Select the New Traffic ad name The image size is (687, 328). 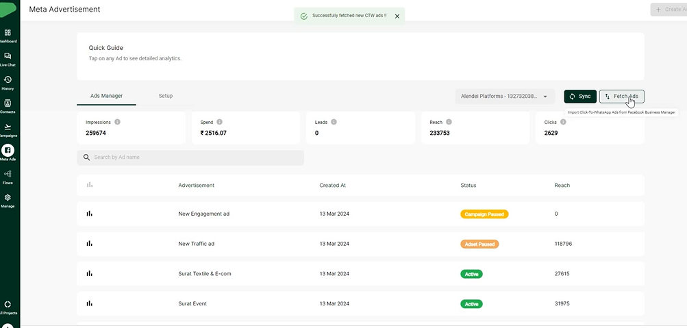click(197, 244)
